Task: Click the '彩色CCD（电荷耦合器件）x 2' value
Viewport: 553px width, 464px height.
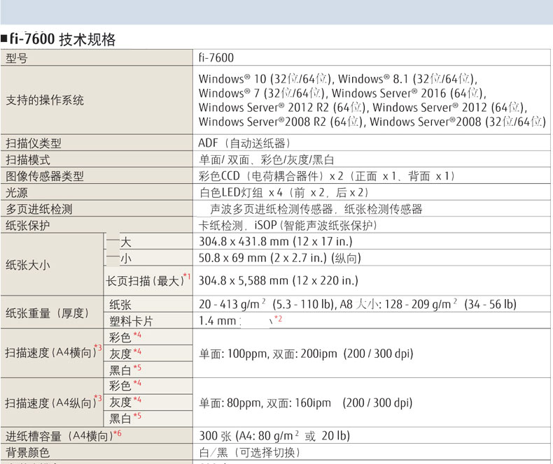Action: [271, 176]
